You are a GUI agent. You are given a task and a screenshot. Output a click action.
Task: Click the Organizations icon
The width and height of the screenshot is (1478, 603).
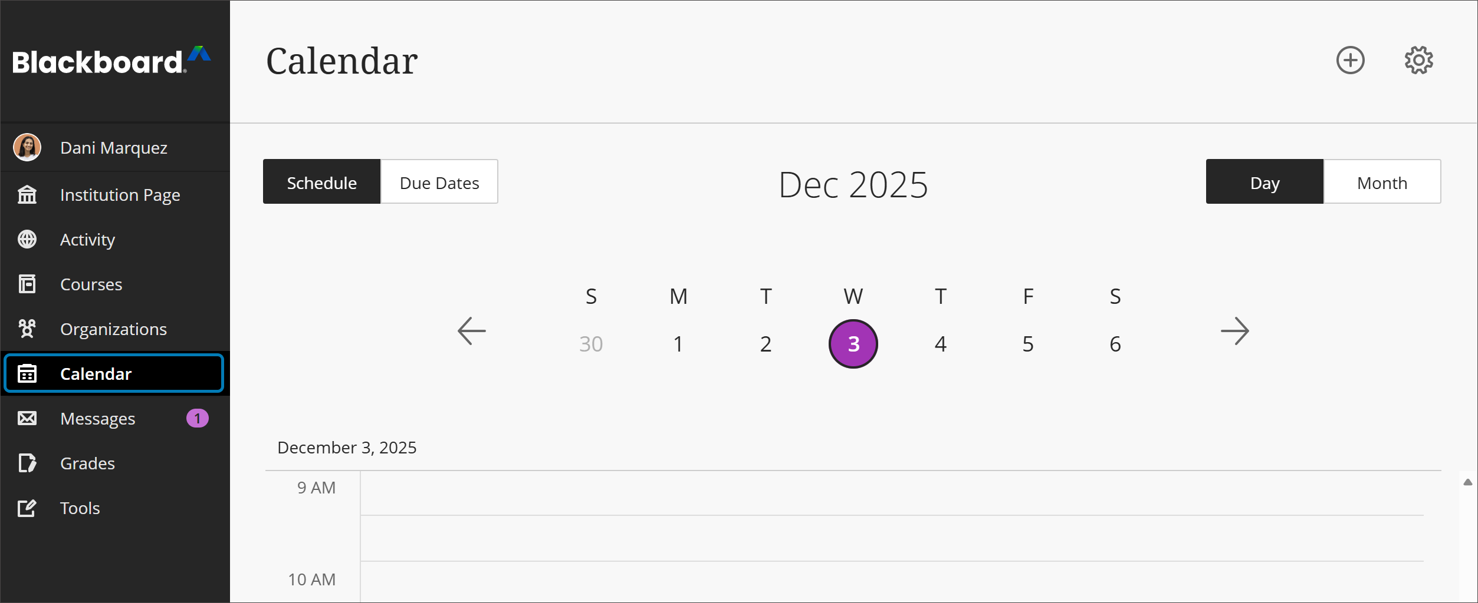coord(27,329)
